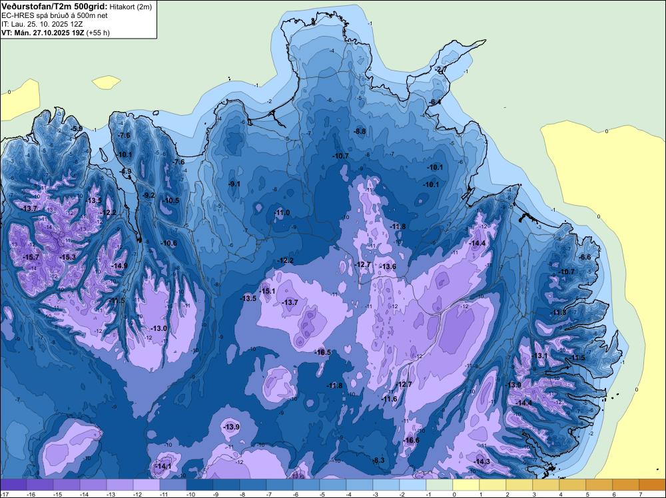Click the -16.6 temperature value
666x498 pixels.
[412, 440]
